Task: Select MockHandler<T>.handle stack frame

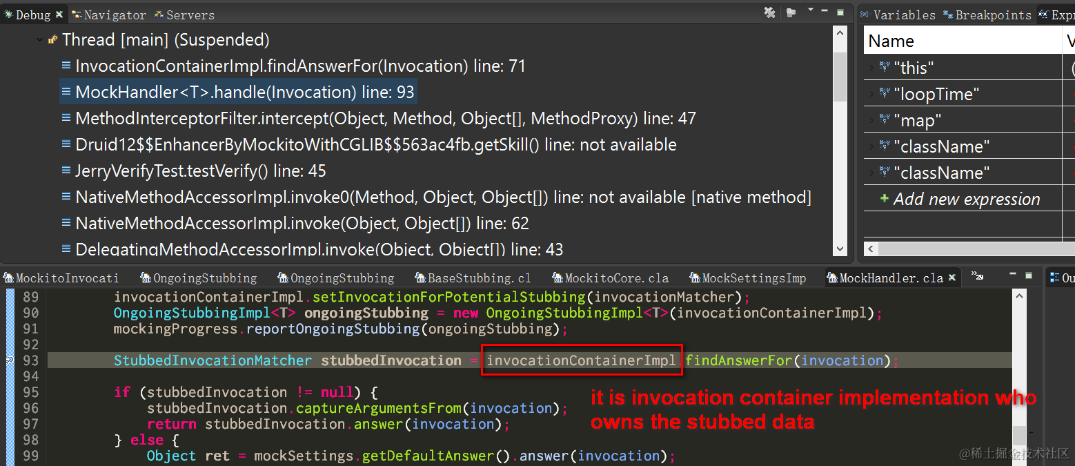Action: [244, 93]
